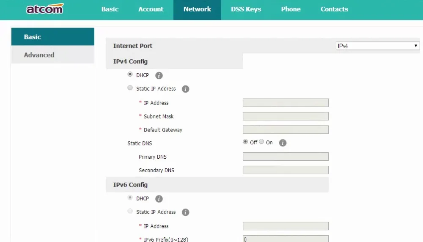The width and height of the screenshot is (423, 242).
Task: Click the Static DNS label
Action: point(140,143)
